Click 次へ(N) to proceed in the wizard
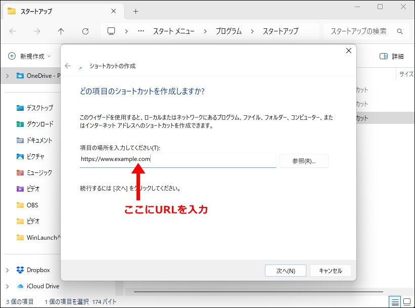 pos(285,271)
